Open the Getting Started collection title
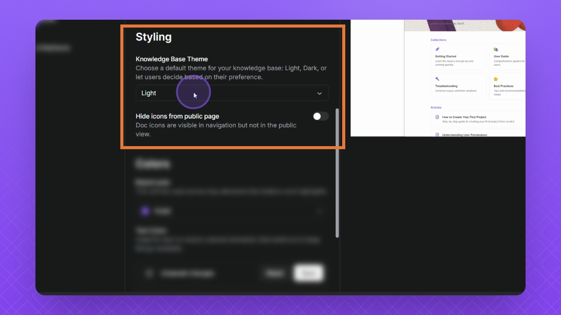 445,56
